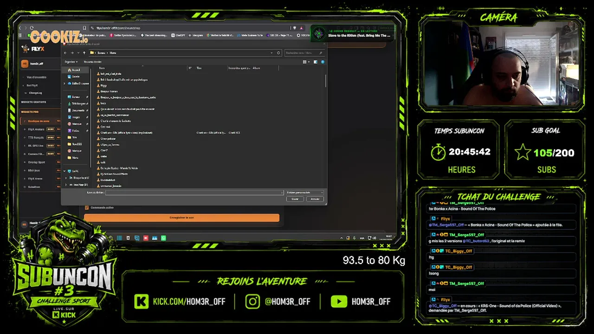Click the Ouvrir button
This screenshot has height=334, width=594.
[x=295, y=199]
